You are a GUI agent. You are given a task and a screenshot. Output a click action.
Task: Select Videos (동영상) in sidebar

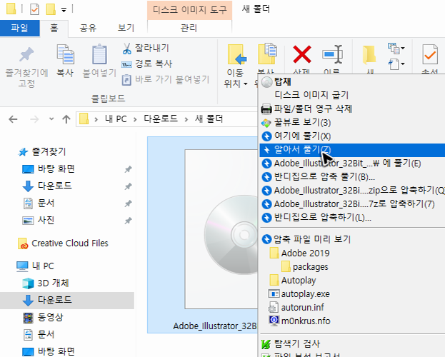coord(43,317)
